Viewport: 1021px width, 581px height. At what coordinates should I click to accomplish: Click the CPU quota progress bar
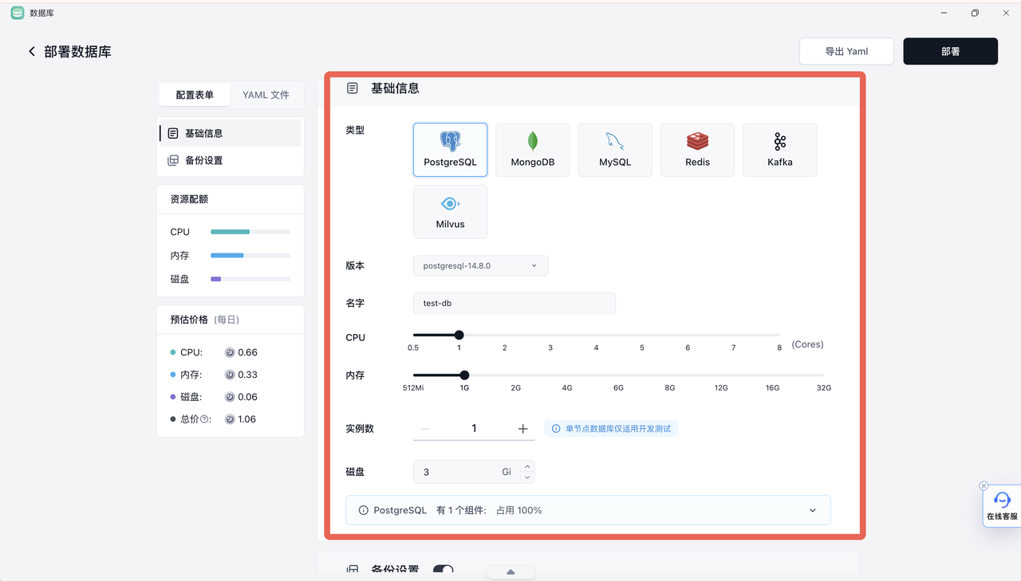click(250, 232)
